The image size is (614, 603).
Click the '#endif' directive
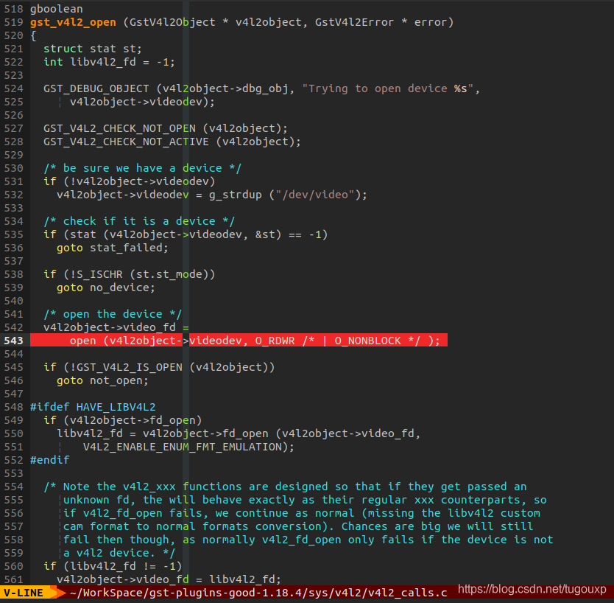(50, 460)
